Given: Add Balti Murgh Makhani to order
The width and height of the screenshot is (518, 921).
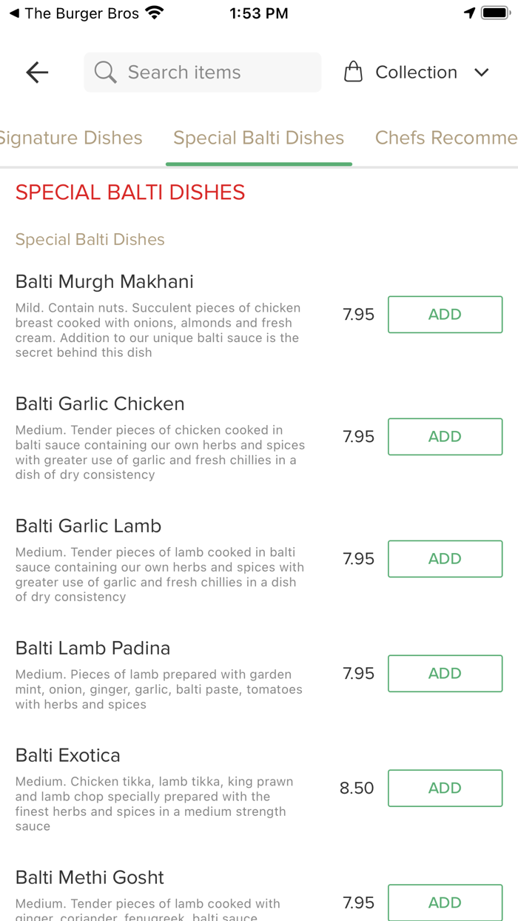Looking at the screenshot, I should point(445,315).
